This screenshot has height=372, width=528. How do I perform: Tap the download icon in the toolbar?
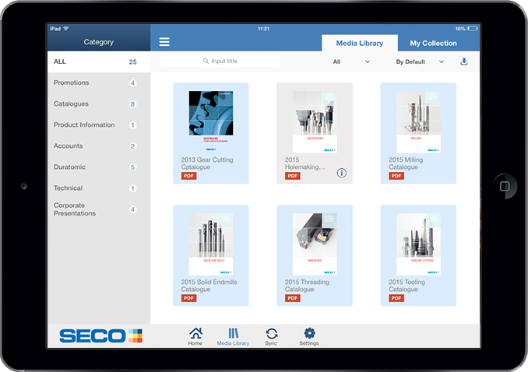click(464, 61)
